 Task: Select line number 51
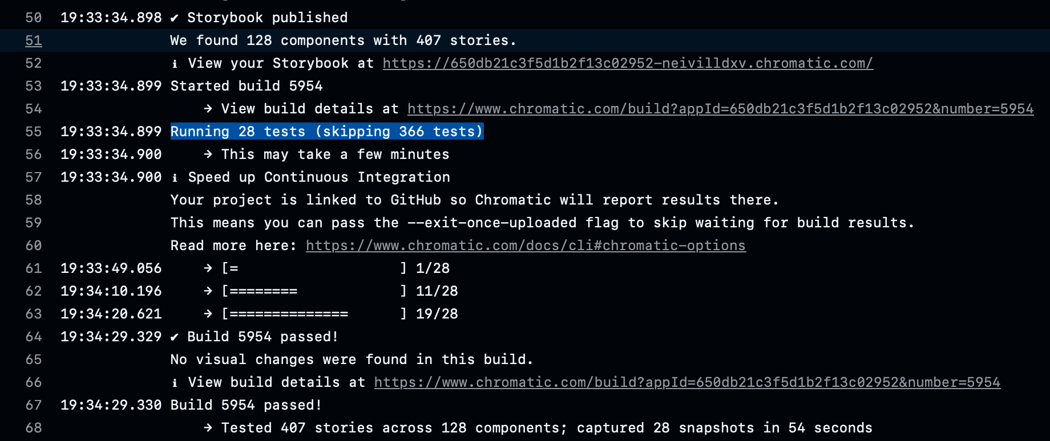(34, 40)
